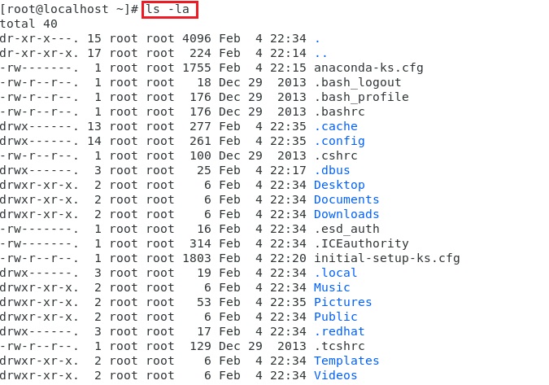Click the Documents directory name
This screenshot has height=385, width=549.
[346, 199]
